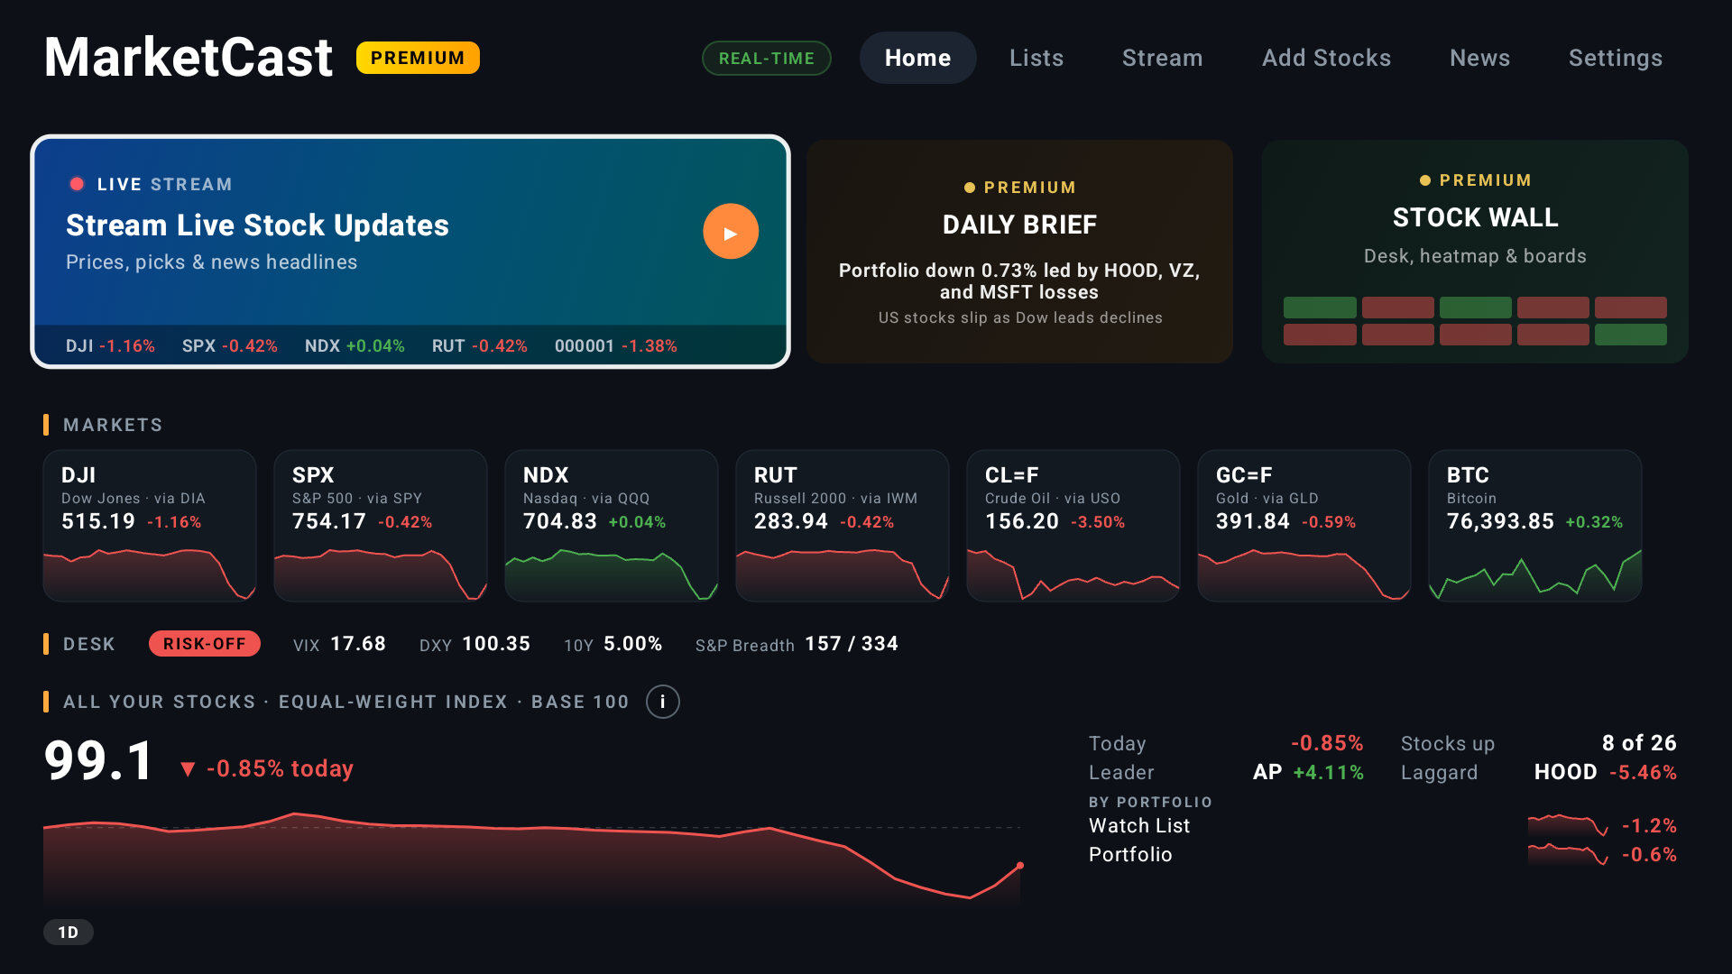The width and height of the screenshot is (1732, 974).
Task: Open Add Stocks page
Action: coord(1326,58)
